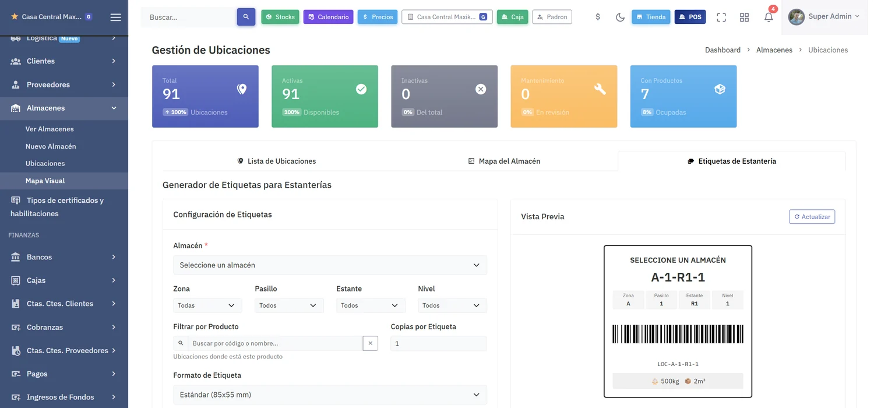Open the notifications bell icon
This screenshot has height=408, width=874.
769,17
